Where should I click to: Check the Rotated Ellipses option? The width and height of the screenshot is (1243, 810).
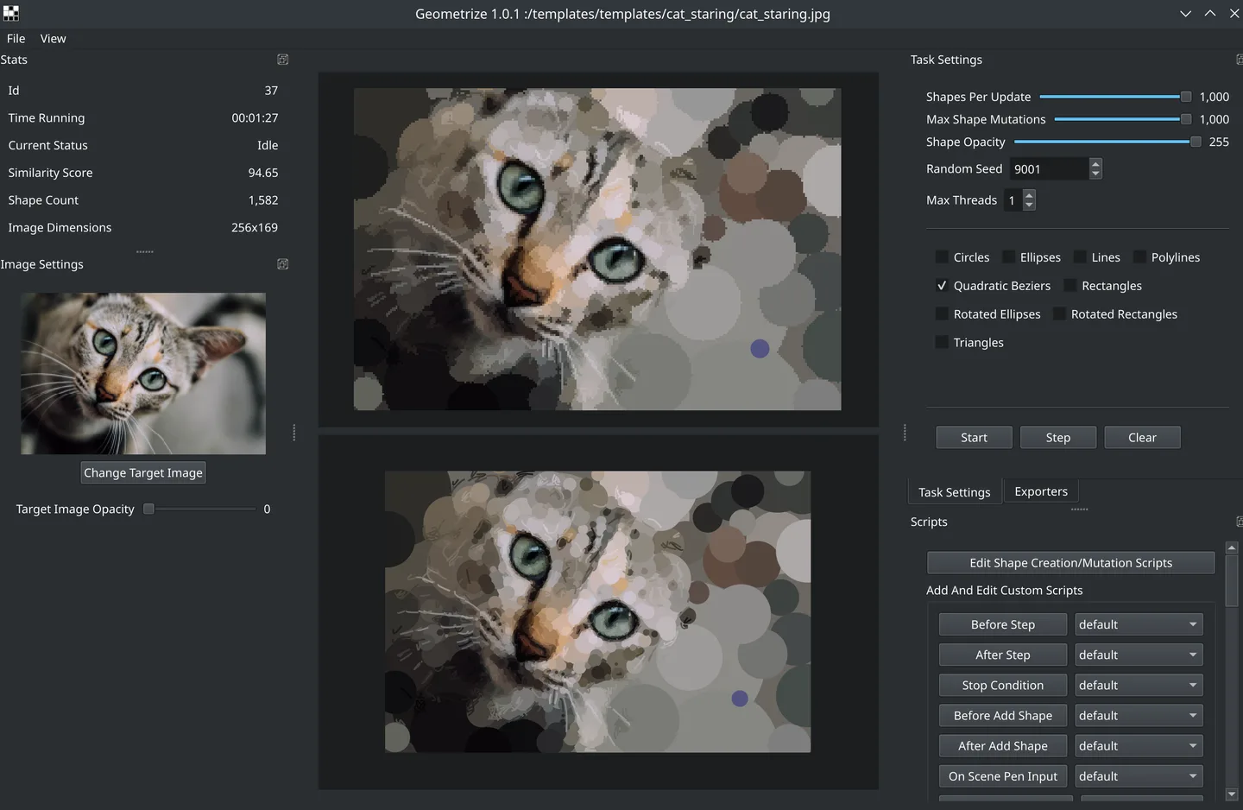(942, 314)
